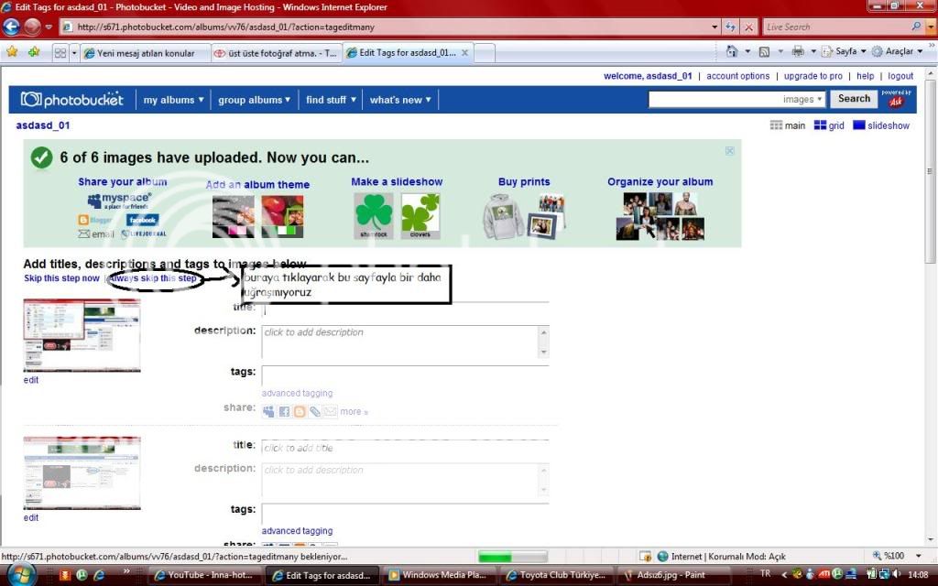
Task: Close the upload notification banner
Action: [730, 151]
